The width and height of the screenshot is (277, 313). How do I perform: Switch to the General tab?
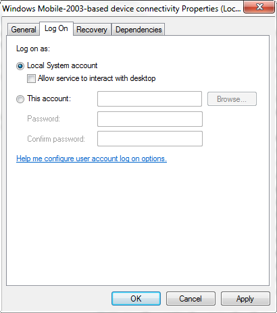click(x=24, y=30)
